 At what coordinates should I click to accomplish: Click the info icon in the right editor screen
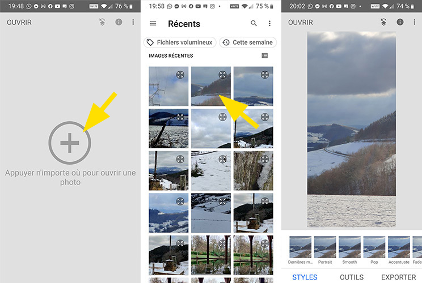point(400,22)
